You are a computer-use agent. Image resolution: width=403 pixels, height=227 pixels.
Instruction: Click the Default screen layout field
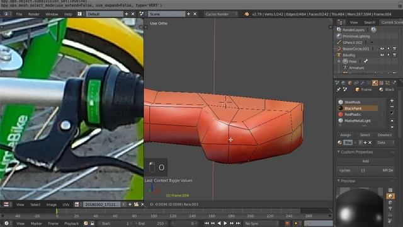pos(105,14)
